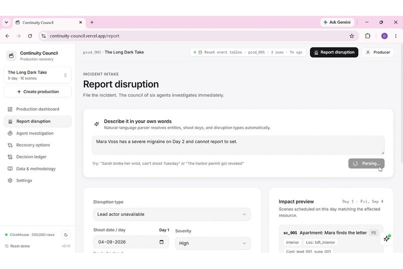Toggle dark mode moon icon
This screenshot has height=269, width=403.
[x=66, y=235]
